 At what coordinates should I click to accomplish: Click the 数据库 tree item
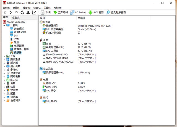pos(12,97)
